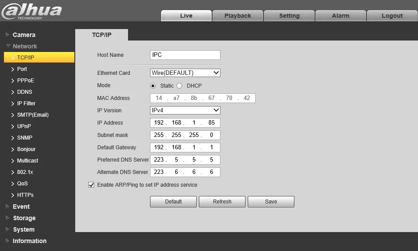Screen dimensions: 418x251
Task: Click the Save button
Action: click(271, 202)
